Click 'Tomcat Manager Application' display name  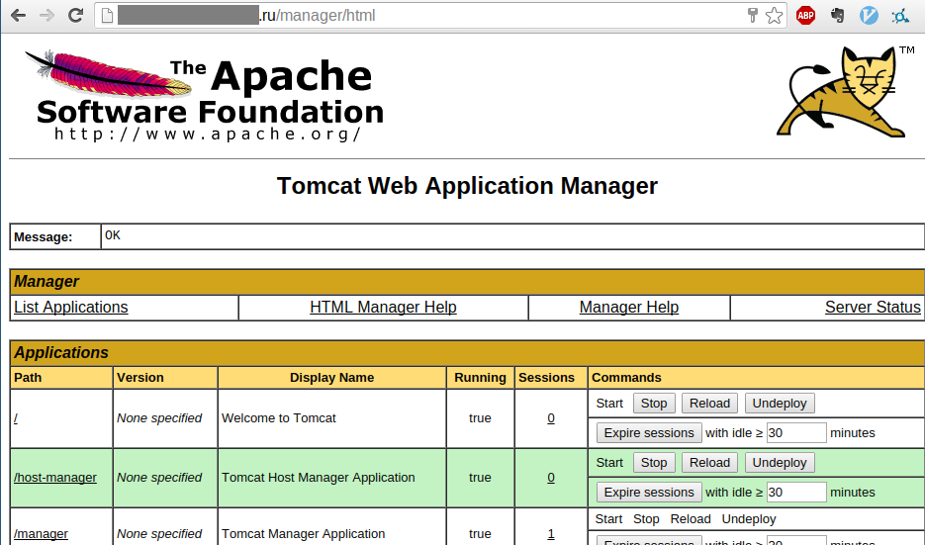click(x=303, y=534)
